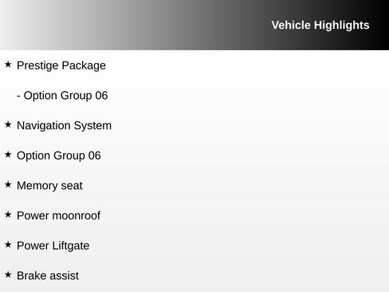Screen dimensions: 389x292
Task: Select the Navigation System highlight
Action: click(x=64, y=126)
